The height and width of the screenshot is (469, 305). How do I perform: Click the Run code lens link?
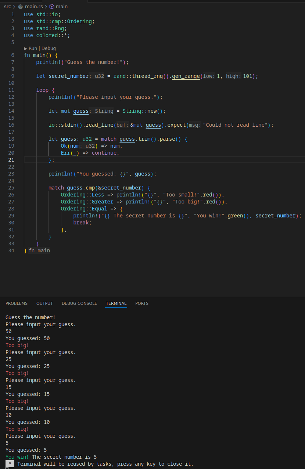[x=33, y=48]
